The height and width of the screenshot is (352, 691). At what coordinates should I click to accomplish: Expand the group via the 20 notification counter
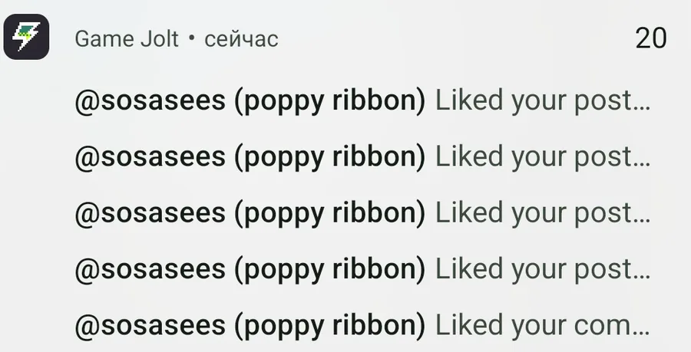[651, 38]
